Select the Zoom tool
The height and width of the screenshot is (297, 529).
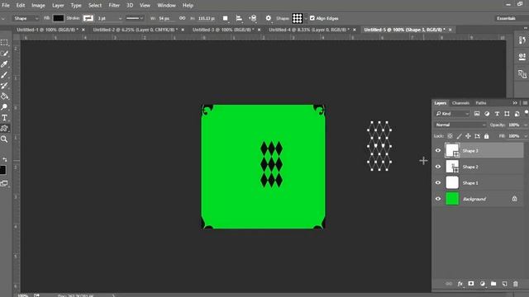pyautogui.click(x=4, y=139)
